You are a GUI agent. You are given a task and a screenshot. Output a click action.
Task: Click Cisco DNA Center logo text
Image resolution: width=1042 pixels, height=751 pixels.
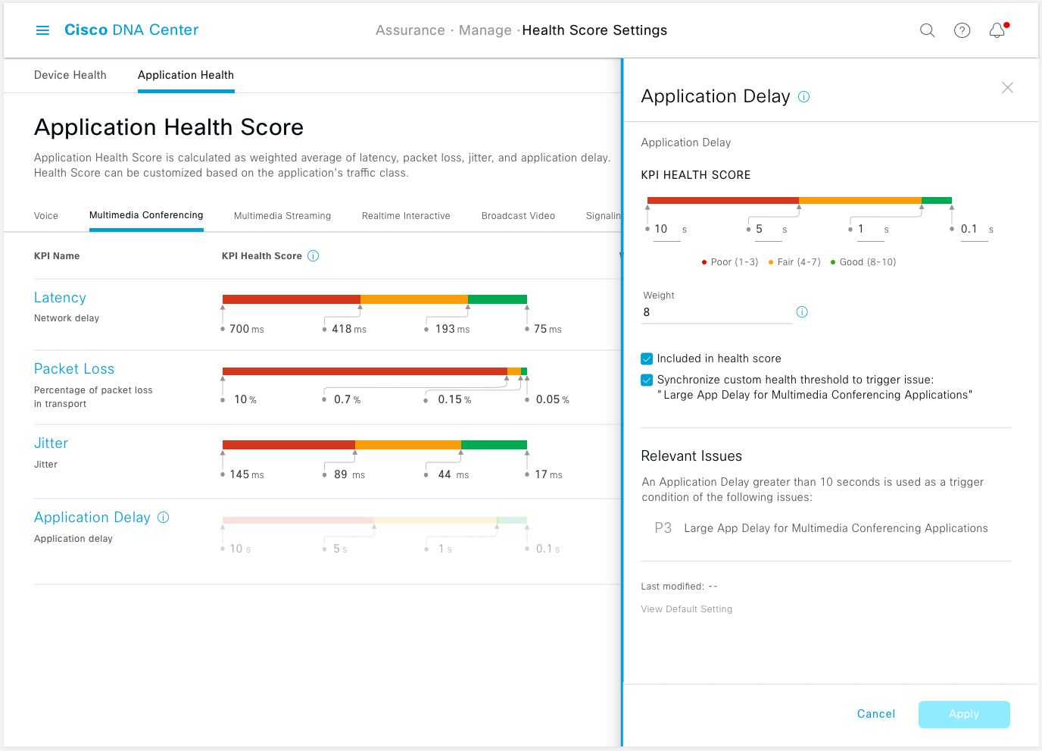pos(131,30)
